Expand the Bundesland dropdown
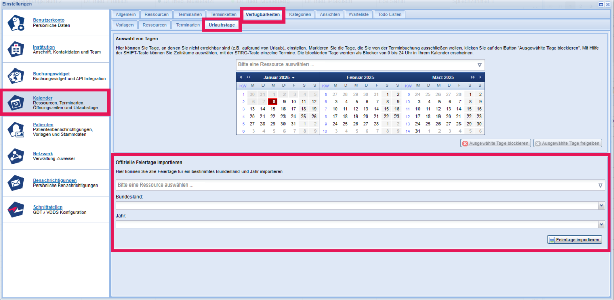The width and height of the screenshot is (614, 300). (x=601, y=205)
